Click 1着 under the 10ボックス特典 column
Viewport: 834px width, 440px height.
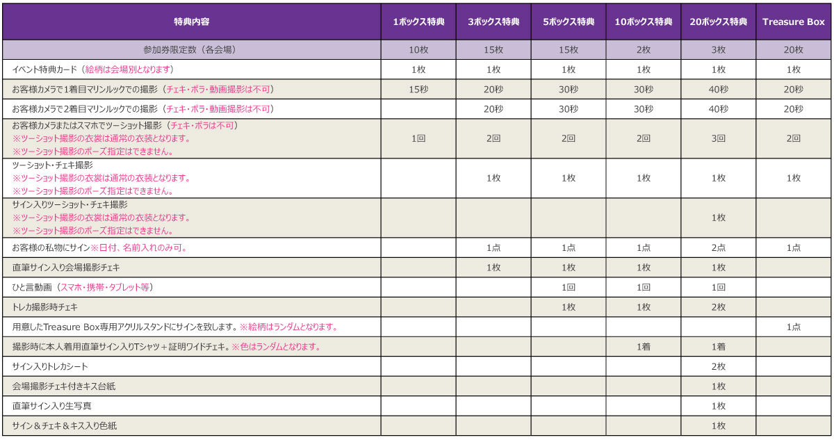[644, 347]
